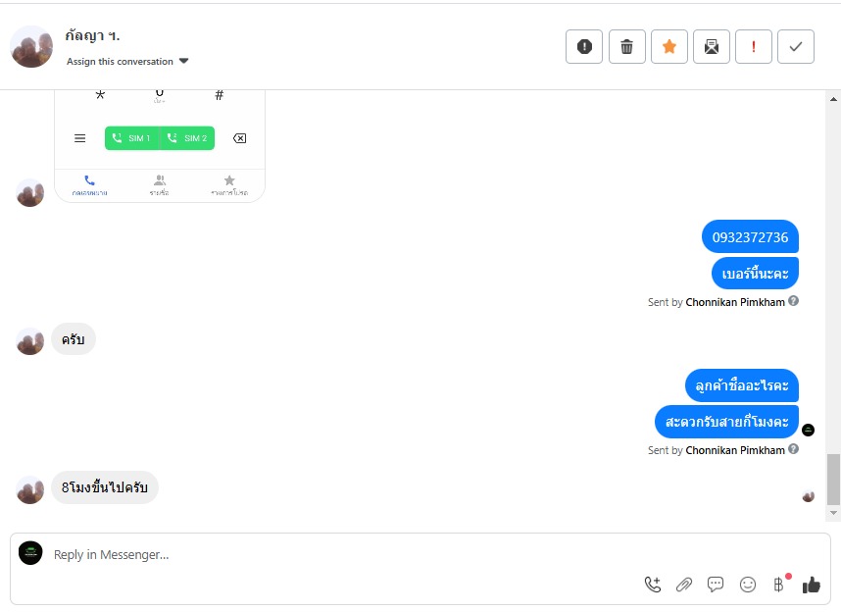This screenshot has height=612, width=841.
Task: Send a thumbs-up like
Action: pyautogui.click(x=811, y=585)
